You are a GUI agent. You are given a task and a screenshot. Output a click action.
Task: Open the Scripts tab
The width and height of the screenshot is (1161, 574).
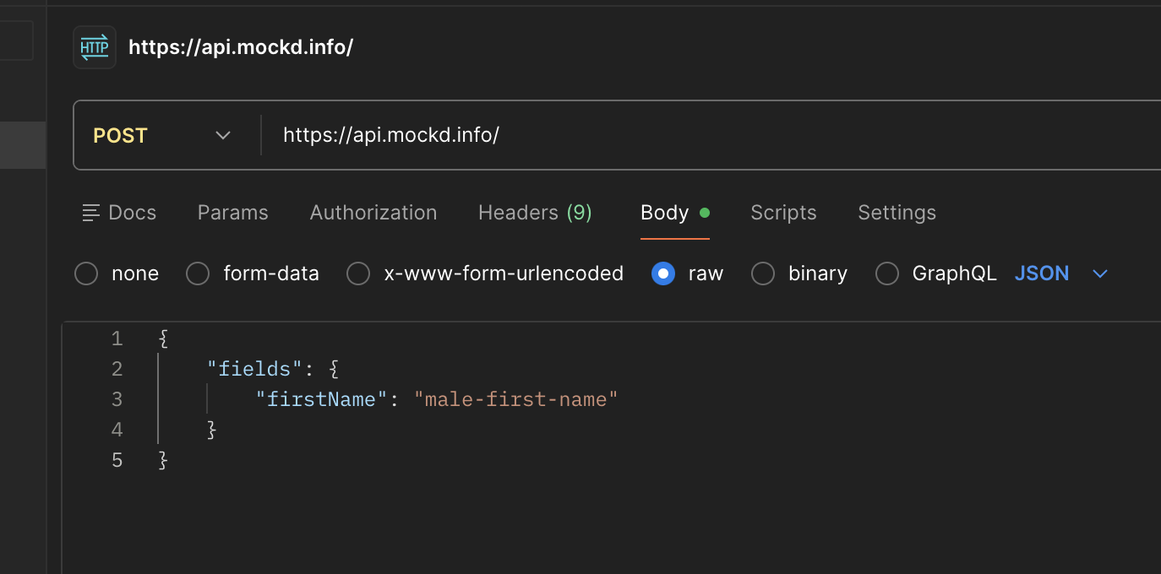tap(782, 212)
